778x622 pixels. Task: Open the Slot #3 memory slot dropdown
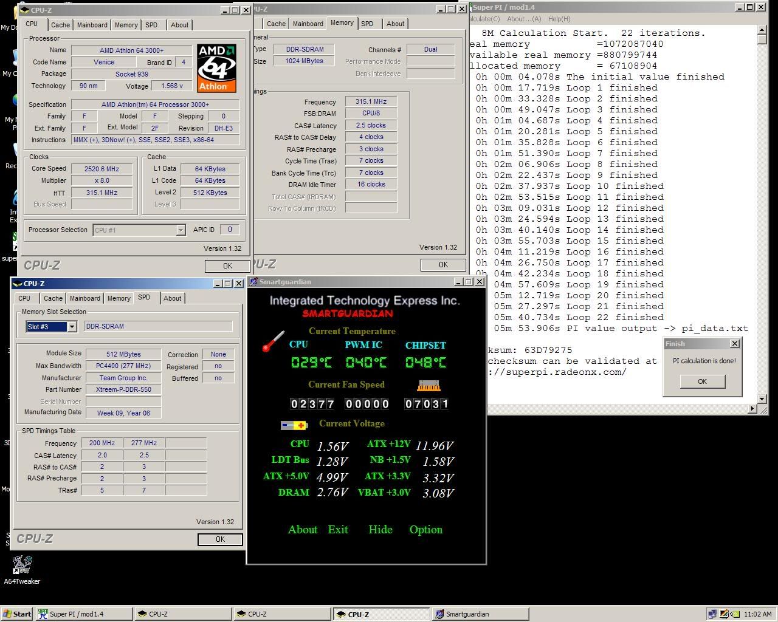pyautogui.click(x=72, y=327)
